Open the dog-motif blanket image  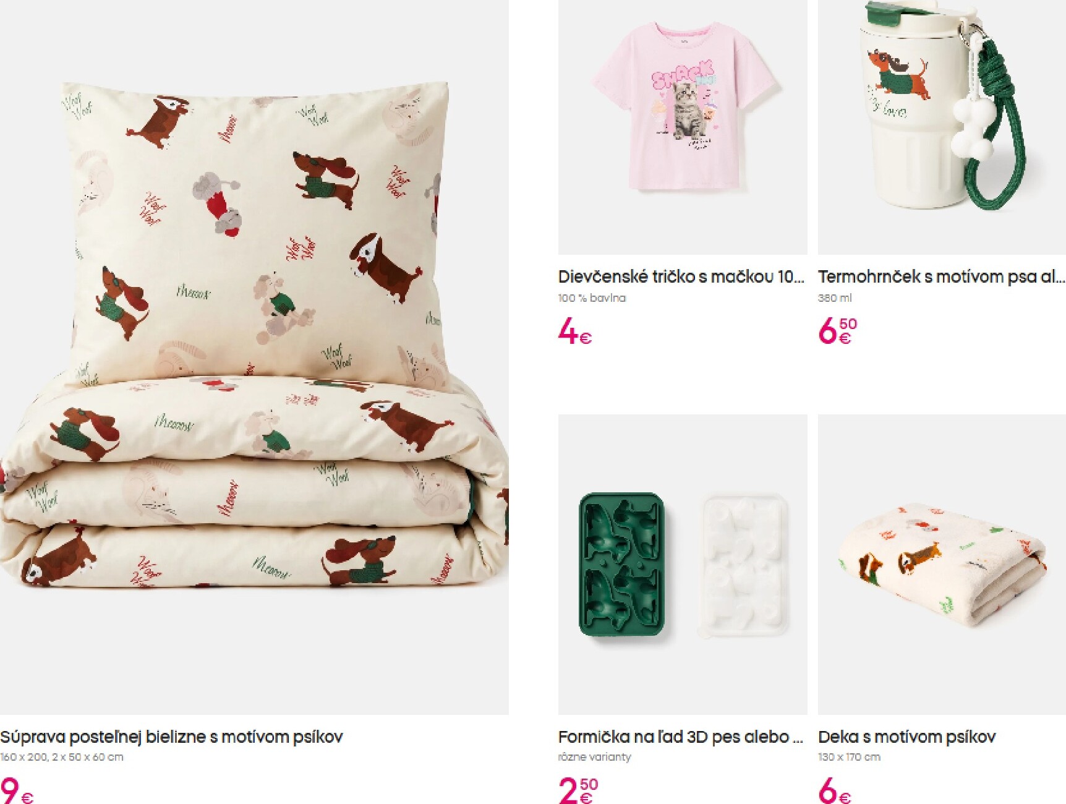942,565
